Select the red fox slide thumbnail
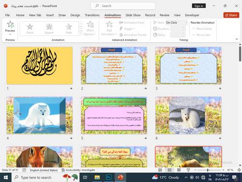The height and width of the screenshot is (182, 242). pyautogui.click(x=40, y=157)
